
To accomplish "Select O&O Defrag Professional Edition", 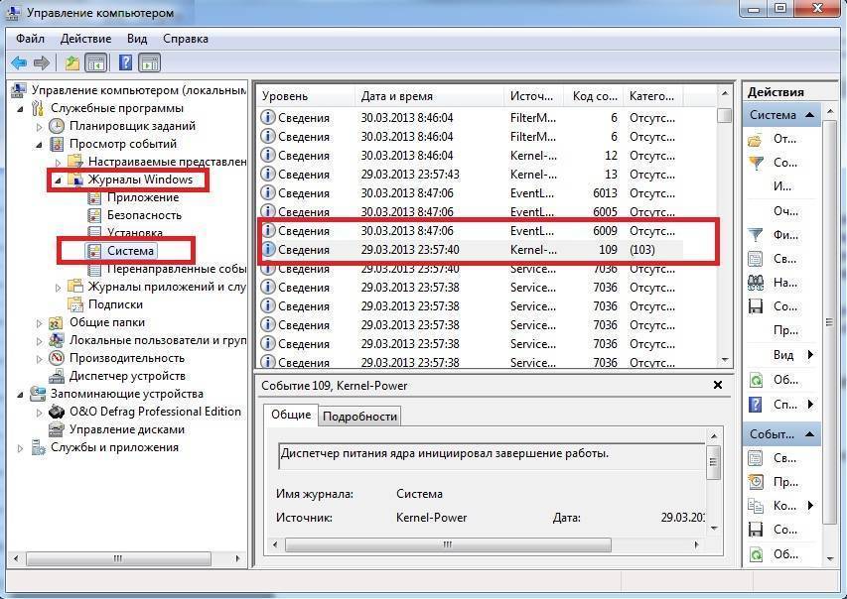I will click(155, 412).
